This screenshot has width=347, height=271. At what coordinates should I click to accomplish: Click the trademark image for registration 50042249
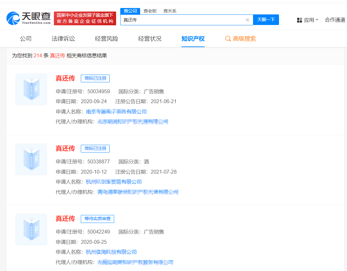pos(31,229)
